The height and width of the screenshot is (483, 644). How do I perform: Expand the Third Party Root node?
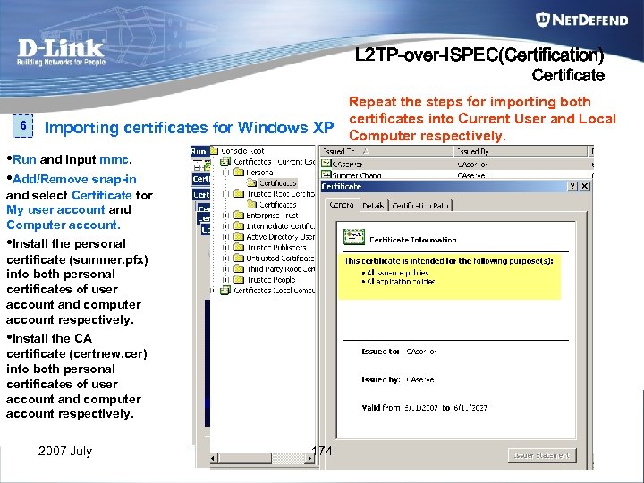tap(225, 269)
